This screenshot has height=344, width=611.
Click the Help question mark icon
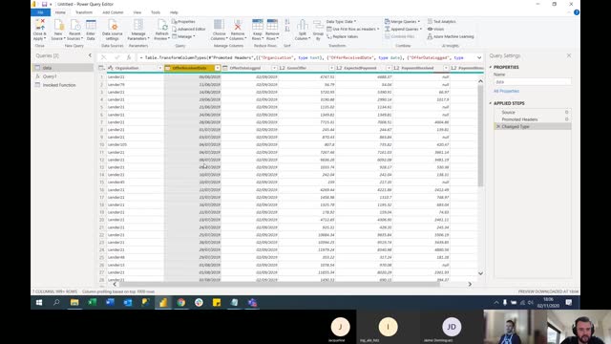pos(577,12)
